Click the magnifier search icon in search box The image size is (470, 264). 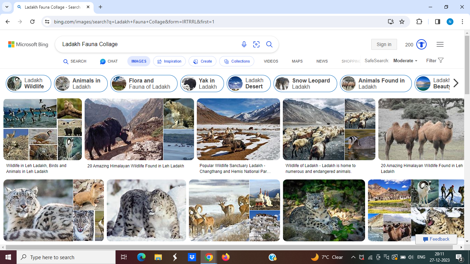click(269, 44)
